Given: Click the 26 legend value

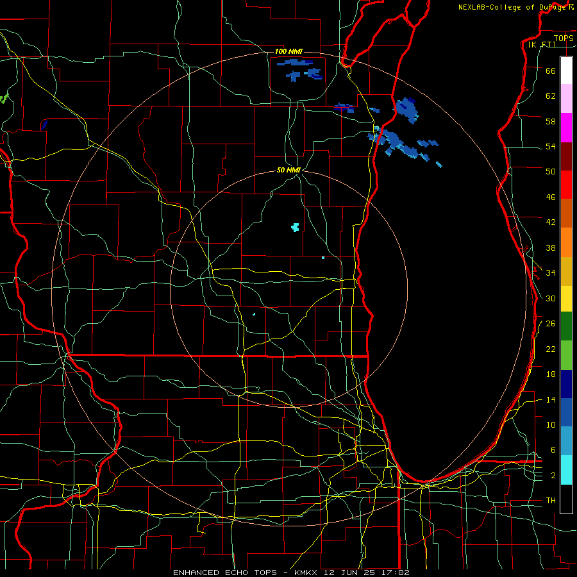Looking at the screenshot, I should point(551,324).
